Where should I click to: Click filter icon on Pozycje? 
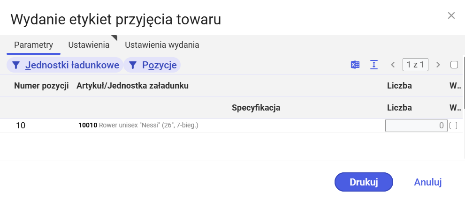[133, 65]
